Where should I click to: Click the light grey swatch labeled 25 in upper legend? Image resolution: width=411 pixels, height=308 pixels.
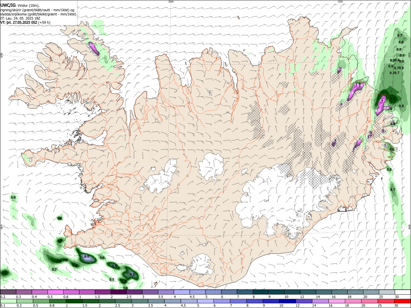[x=387, y=292]
